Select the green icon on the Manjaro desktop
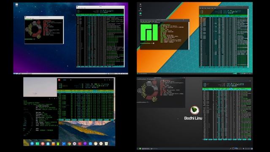This screenshot has width=270, height=152. (140, 14)
